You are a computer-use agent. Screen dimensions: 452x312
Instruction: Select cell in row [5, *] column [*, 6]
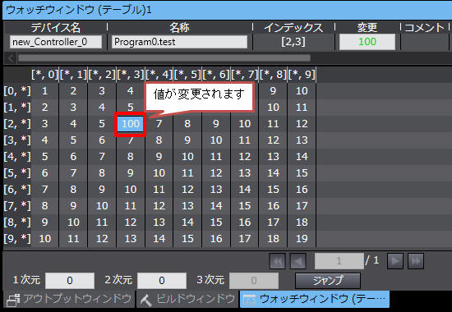click(x=216, y=173)
